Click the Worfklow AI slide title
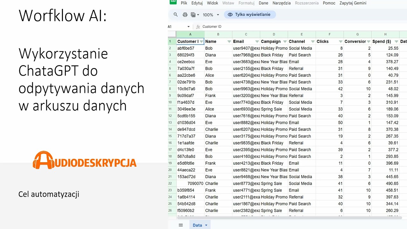The height and width of the screenshot is (229, 407). tap(63, 16)
